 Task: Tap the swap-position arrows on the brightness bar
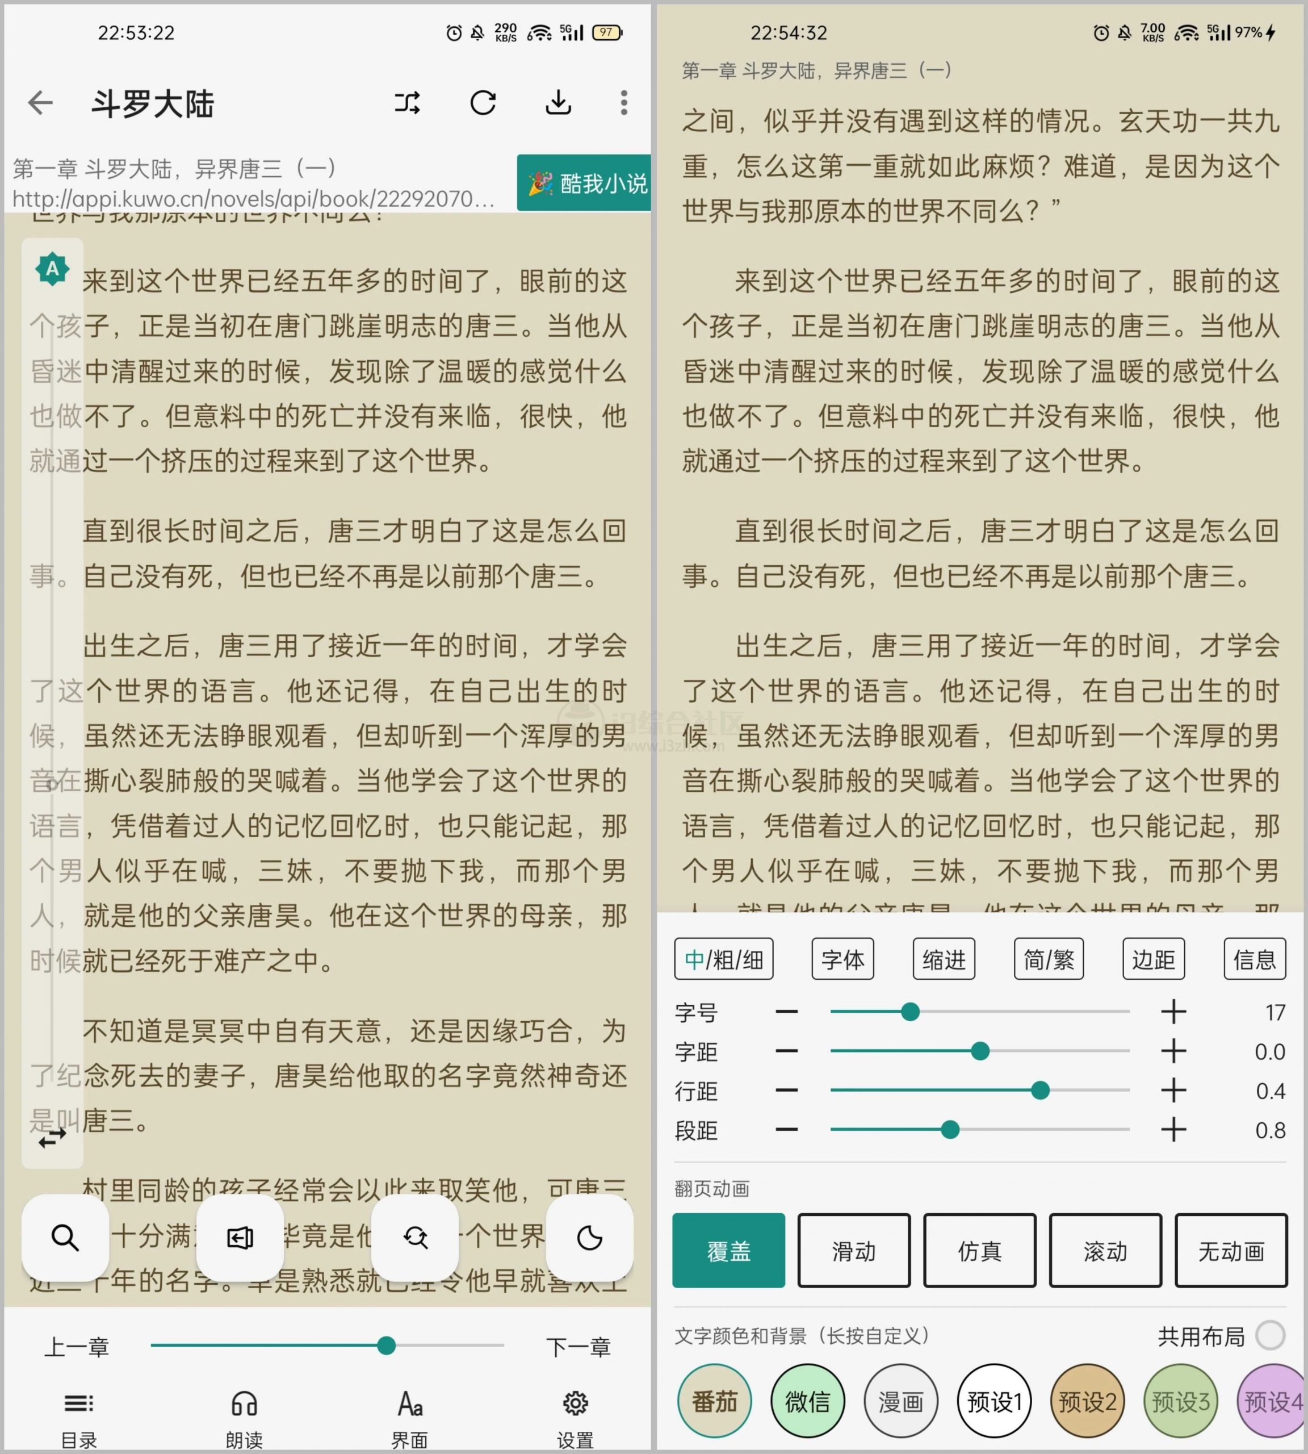tap(52, 1138)
